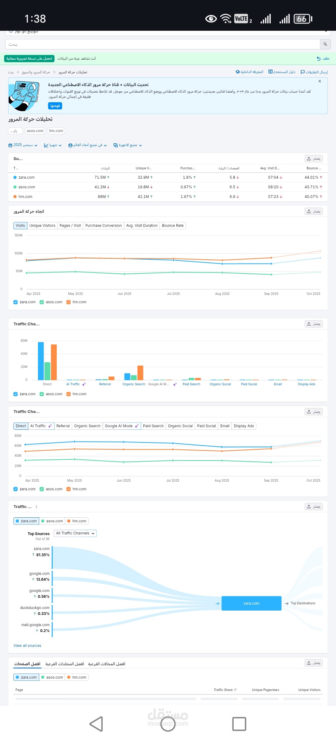Open the all devices filter dropdown
336x742 pixels.
pos(128,145)
